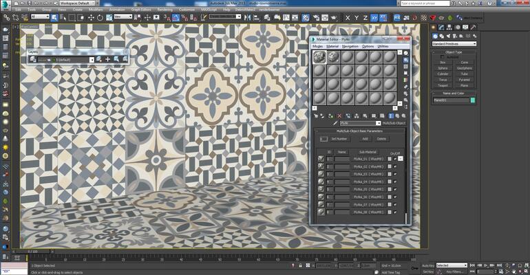Open Rendering menu in main menu bar
Screen dimensions: 530x275
(x=165, y=10)
